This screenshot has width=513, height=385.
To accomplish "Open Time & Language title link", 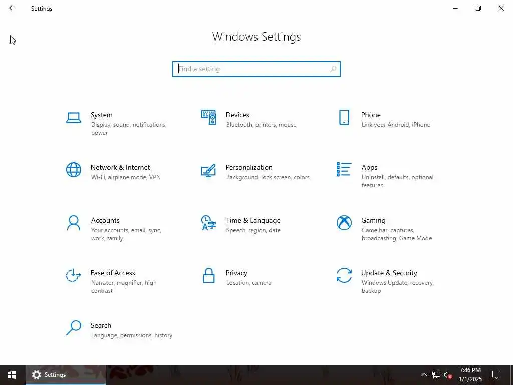I will 253,221.
